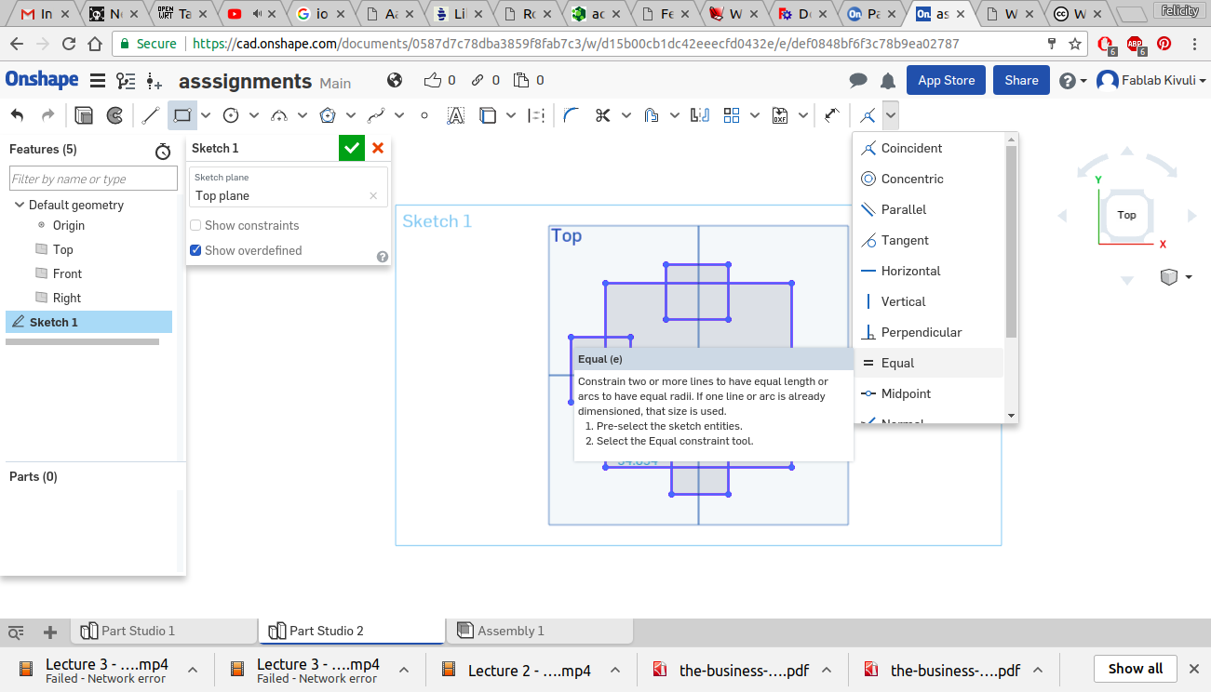Click the Top face of view cube
The height and width of the screenshot is (692, 1211).
point(1126,215)
